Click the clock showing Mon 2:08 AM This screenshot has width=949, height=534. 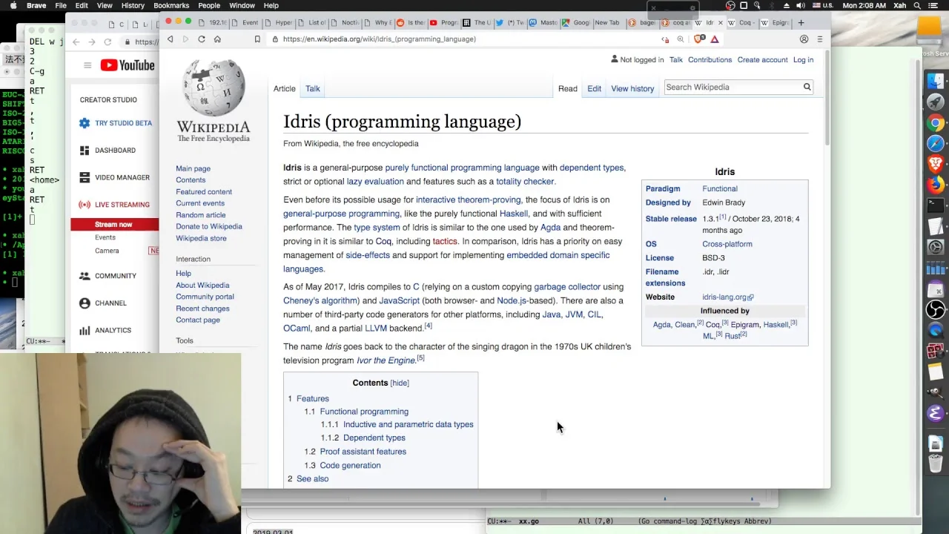[864, 5]
